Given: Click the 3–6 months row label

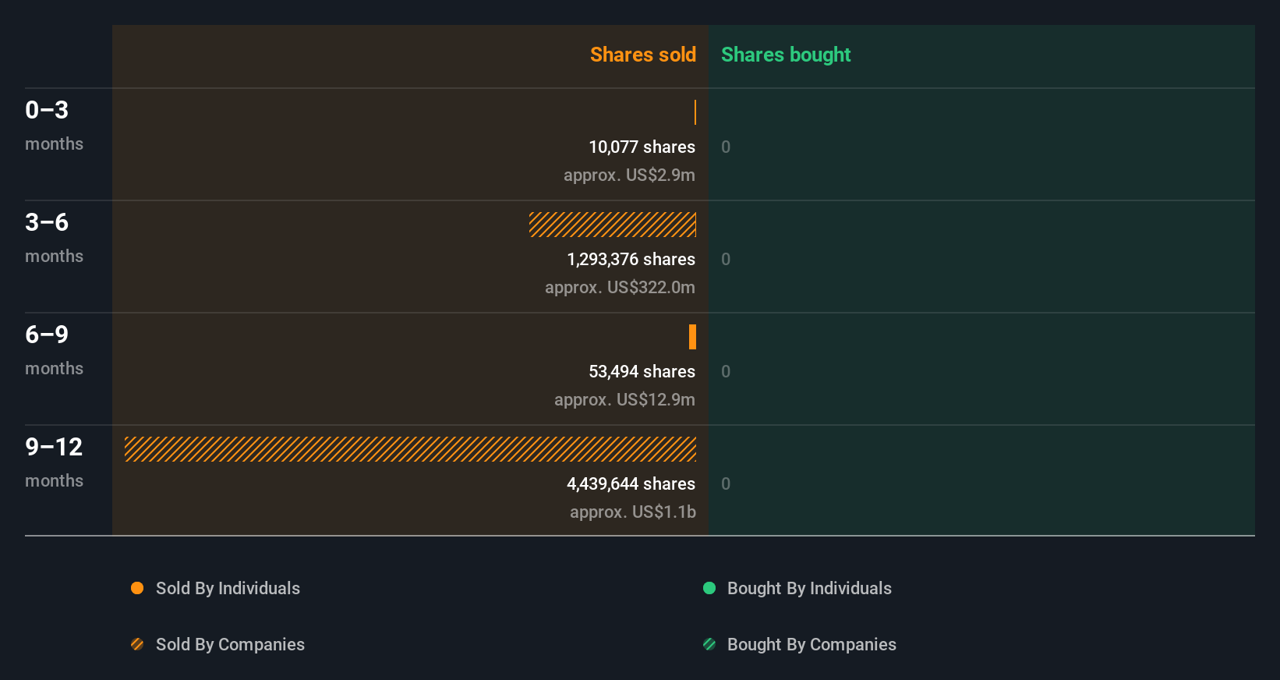Looking at the screenshot, I should pos(54,239).
